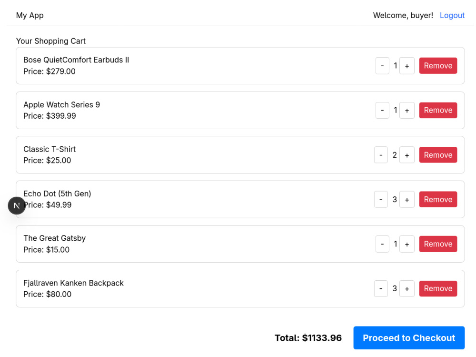Remove Bose QuietComfort Earbuds II from cart
This screenshot has height=357, width=476.
tap(438, 66)
